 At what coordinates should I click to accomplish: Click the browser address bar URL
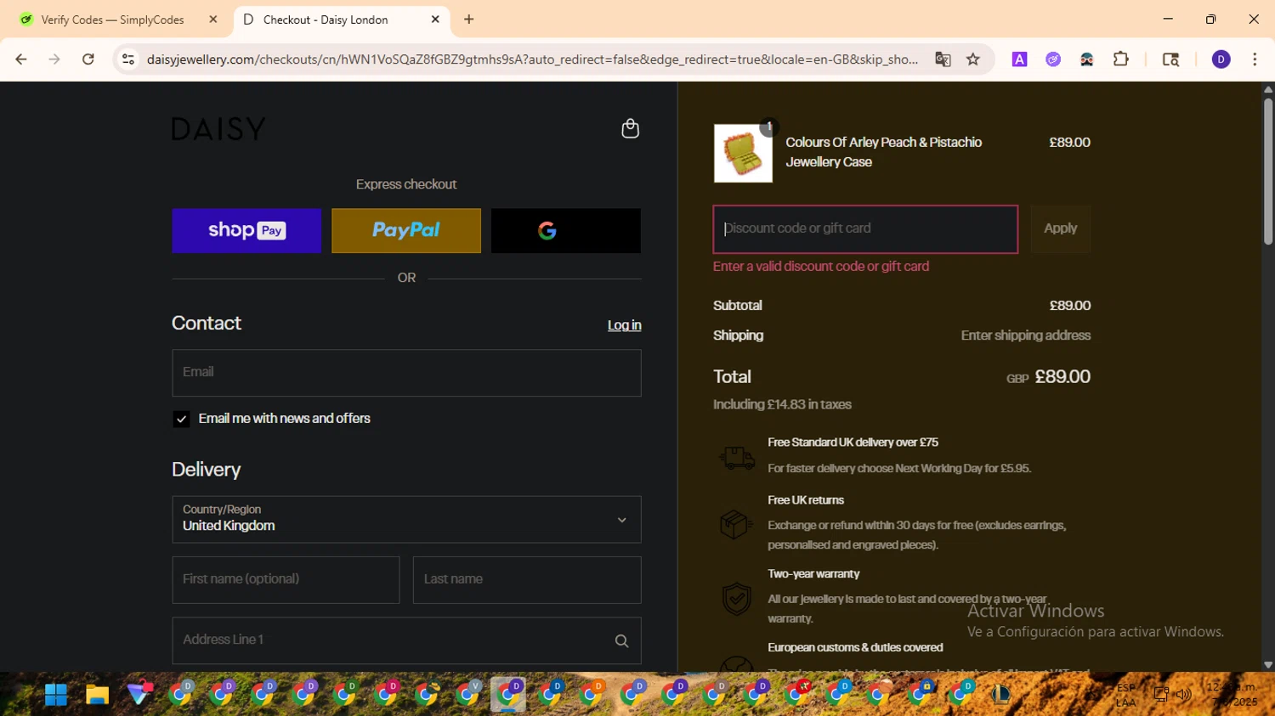532,59
